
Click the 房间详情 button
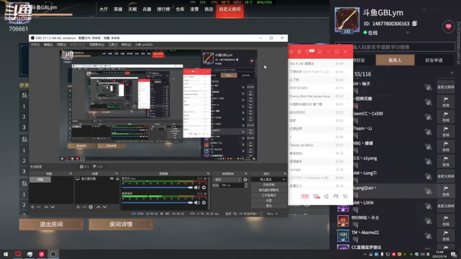point(120,224)
